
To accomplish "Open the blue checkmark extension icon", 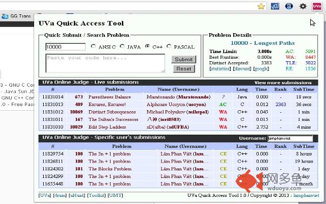I will coord(275,6).
